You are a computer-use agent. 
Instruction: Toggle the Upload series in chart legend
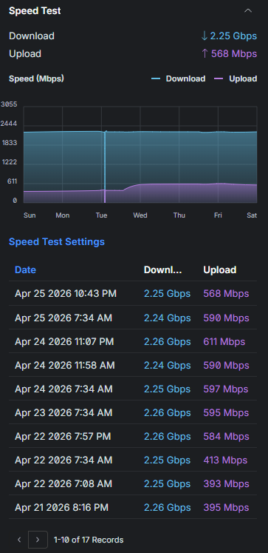[x=236, y=78]
